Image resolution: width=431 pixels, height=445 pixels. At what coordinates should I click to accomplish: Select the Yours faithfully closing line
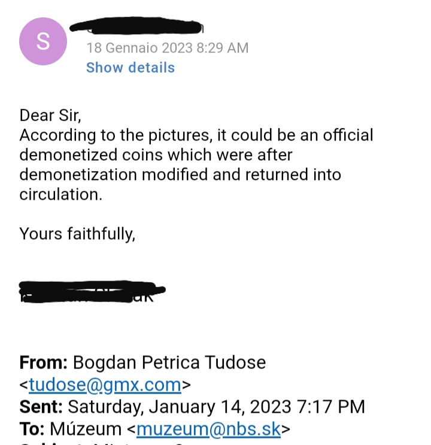pyautogui.click(x=77, y=234)
